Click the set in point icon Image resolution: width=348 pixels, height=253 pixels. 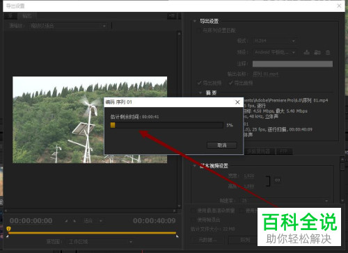tap(66, 221)
